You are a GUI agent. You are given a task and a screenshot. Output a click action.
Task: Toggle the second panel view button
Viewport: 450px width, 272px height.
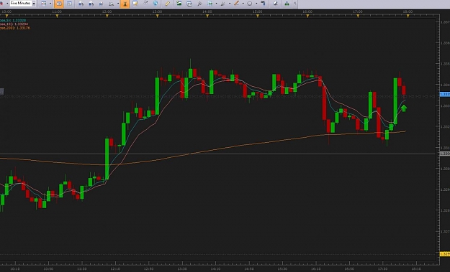[x=69, y=4]
